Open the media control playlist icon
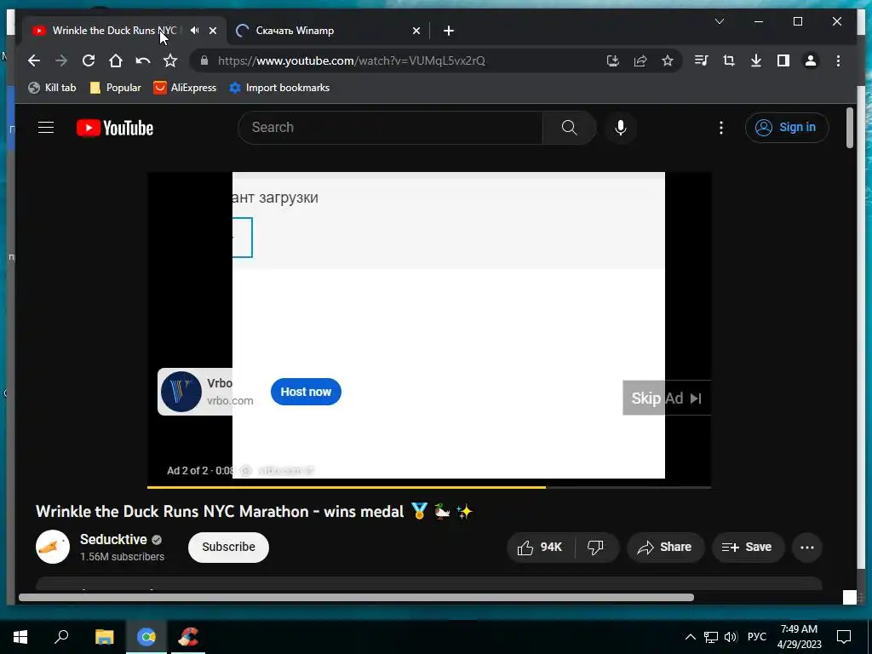 coord(702,60)
